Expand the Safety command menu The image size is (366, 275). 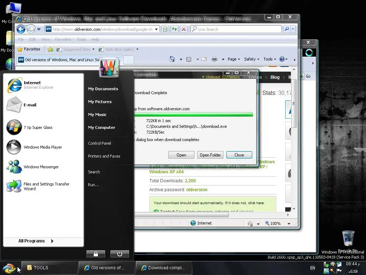[252, 59]
